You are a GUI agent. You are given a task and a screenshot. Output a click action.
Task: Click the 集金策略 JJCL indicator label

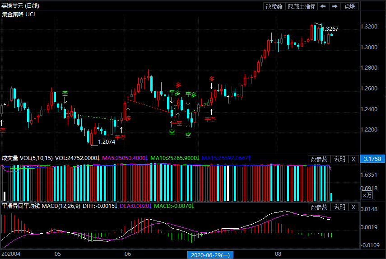(19, 14)
